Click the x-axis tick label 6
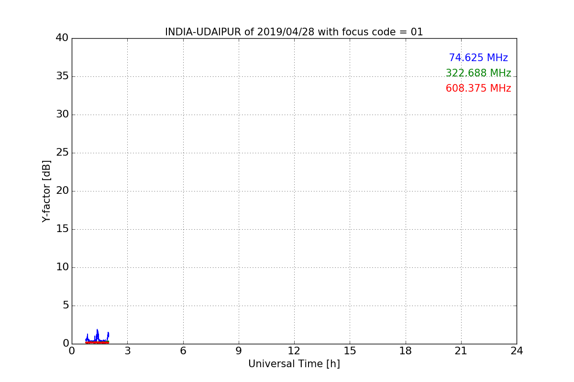 (x=183, y=351)
